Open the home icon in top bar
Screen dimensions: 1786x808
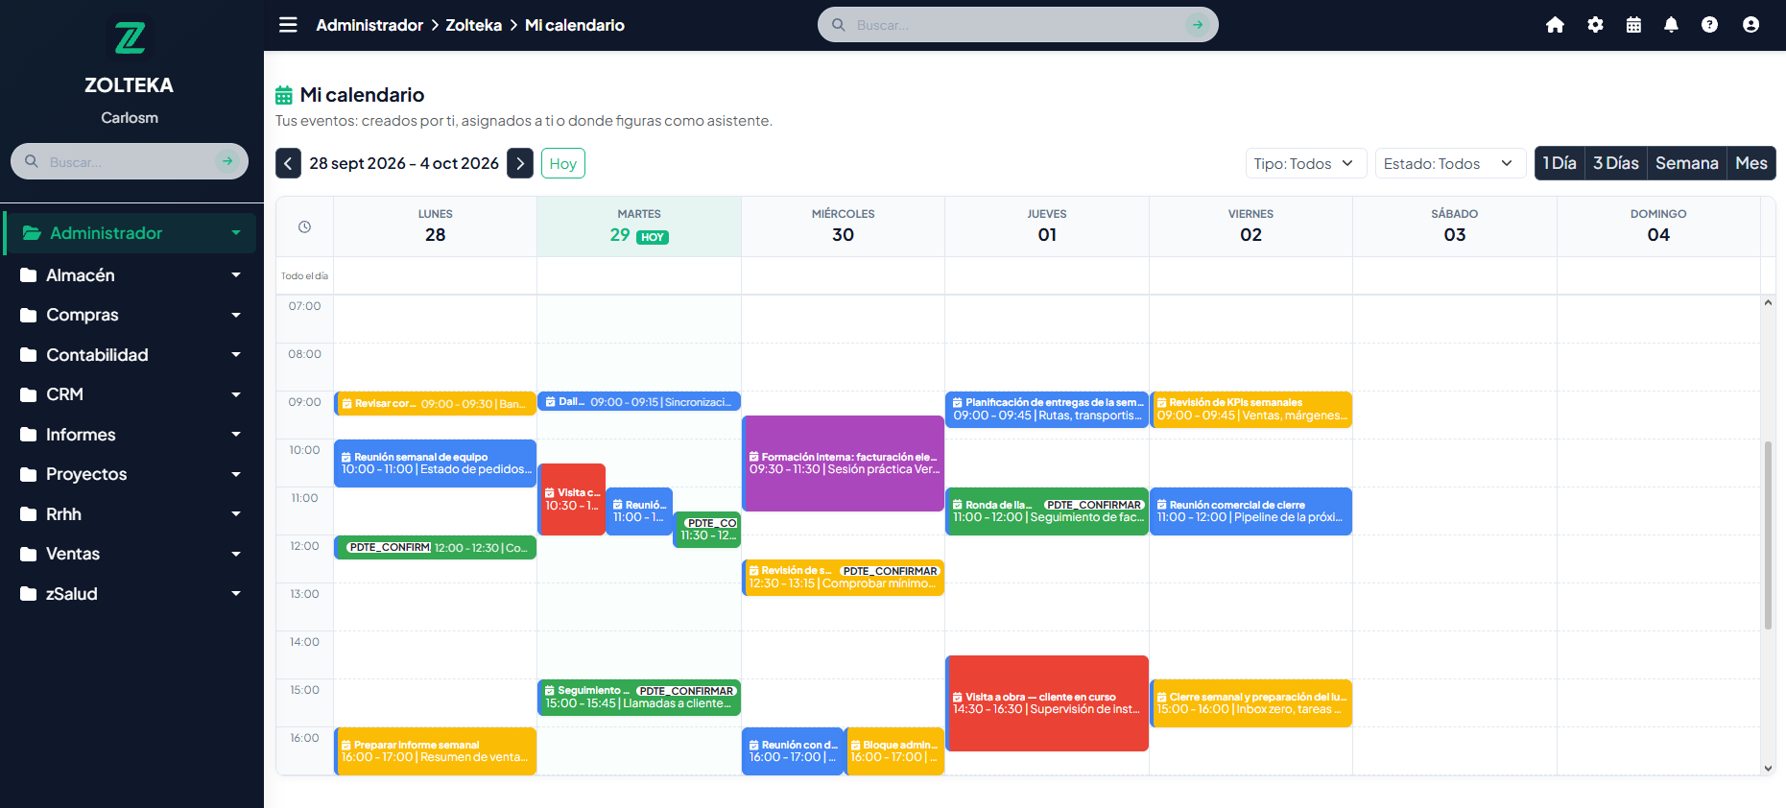click(1555, 25)
